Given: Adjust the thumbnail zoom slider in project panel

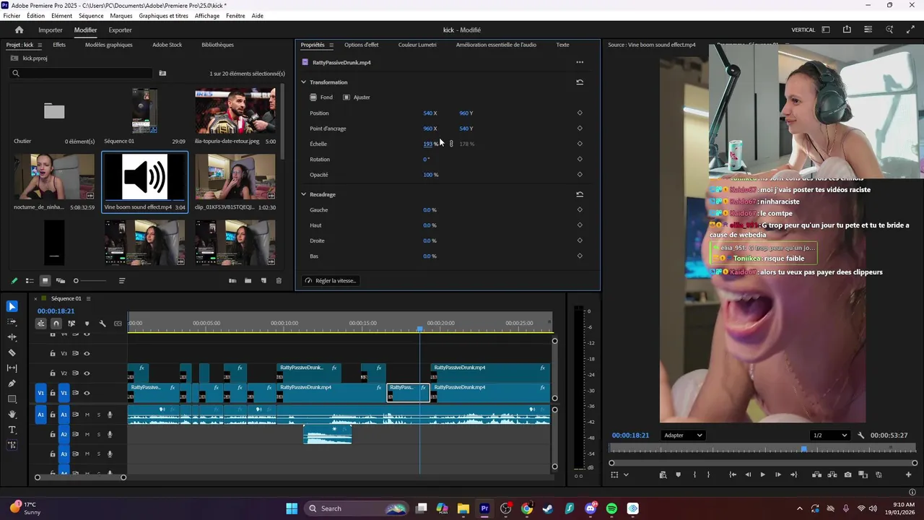Looking at the screenshot, I should (90, 281).
